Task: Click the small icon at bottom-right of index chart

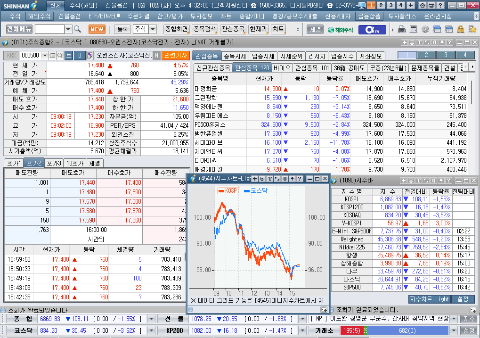Action: pos(324,310)
